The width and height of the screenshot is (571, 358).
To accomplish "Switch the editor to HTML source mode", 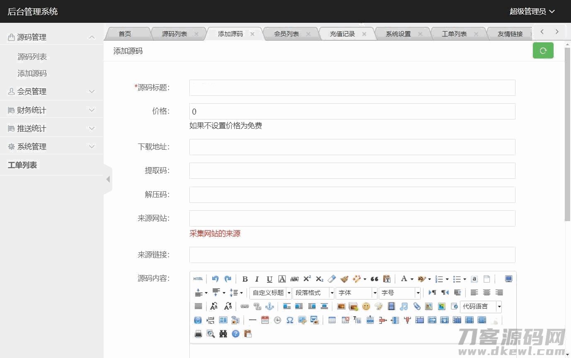I will (198, 279).
